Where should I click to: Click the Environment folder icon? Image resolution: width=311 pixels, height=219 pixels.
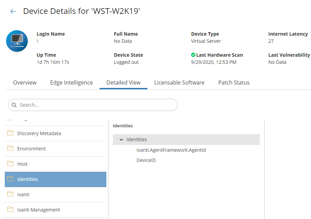point(10,149)
